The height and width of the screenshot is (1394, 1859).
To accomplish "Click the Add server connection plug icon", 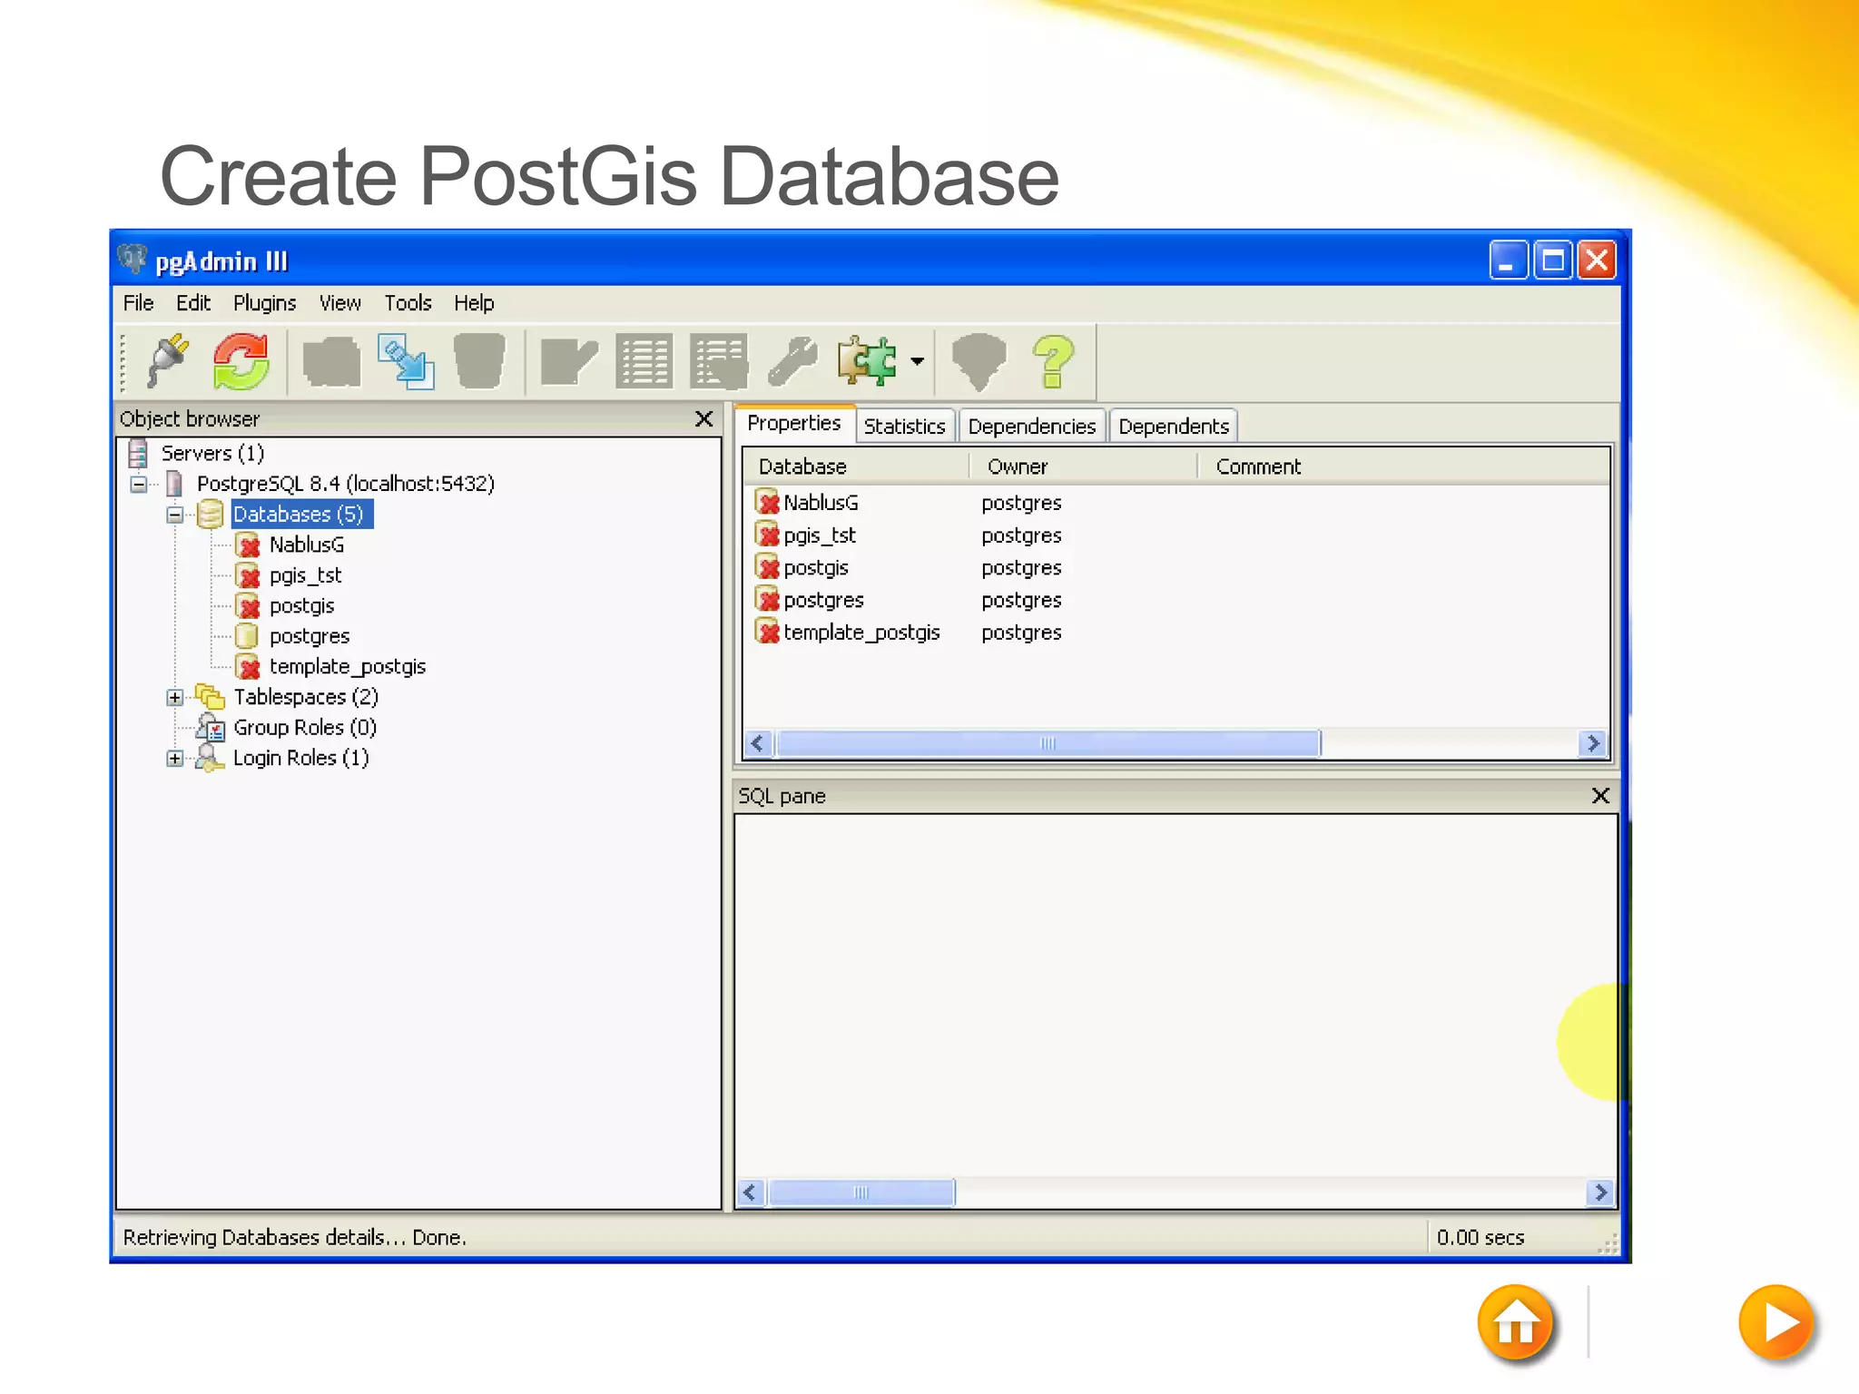I will 168,361.
